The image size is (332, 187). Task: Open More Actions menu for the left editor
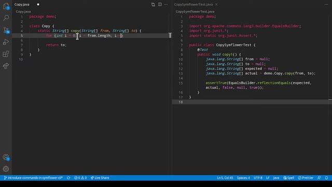pos(166,5)
